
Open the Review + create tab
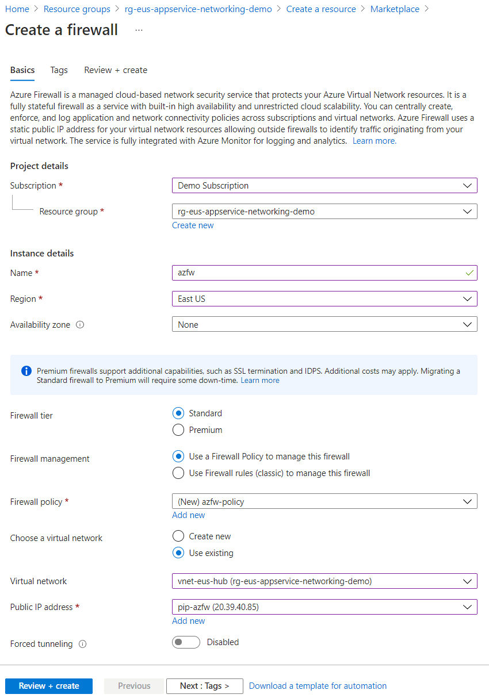[x=116, y=70]
